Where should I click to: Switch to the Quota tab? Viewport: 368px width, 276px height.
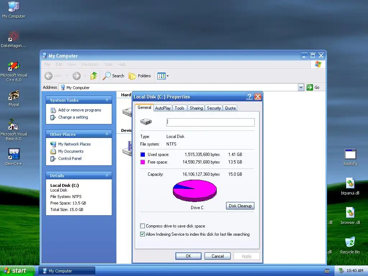pyautogui.click(x=230, y=108)
